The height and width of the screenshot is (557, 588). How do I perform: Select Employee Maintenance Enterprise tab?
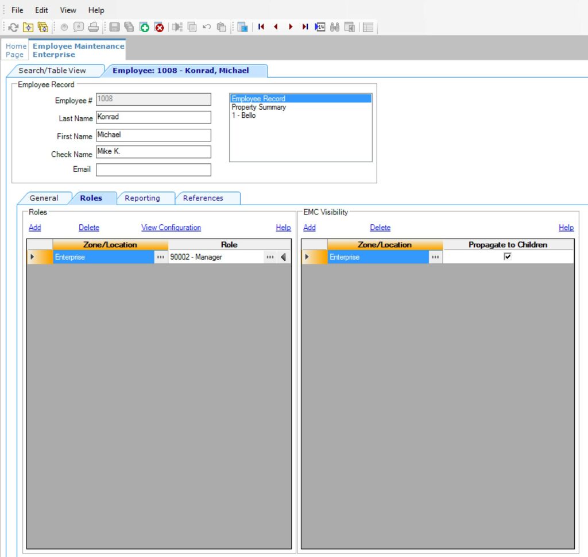click(x=78, y=50)
